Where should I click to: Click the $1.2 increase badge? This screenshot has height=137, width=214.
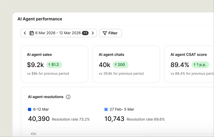click(54, 65)
